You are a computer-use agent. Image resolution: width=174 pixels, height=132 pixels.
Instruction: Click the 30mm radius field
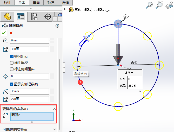[x=30, y=91]
